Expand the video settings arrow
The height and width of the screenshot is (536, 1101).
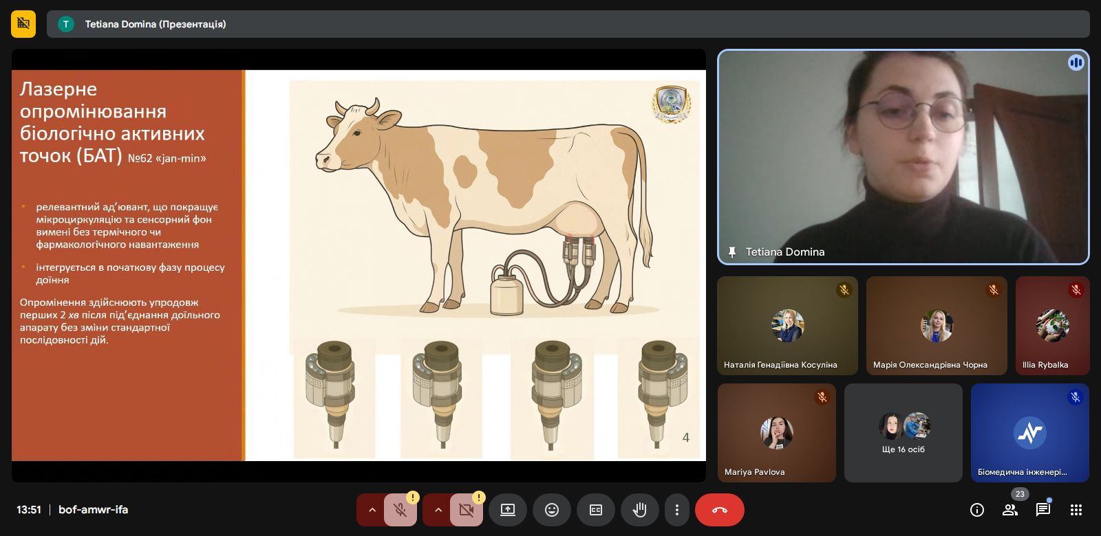(x=438, y=510)
